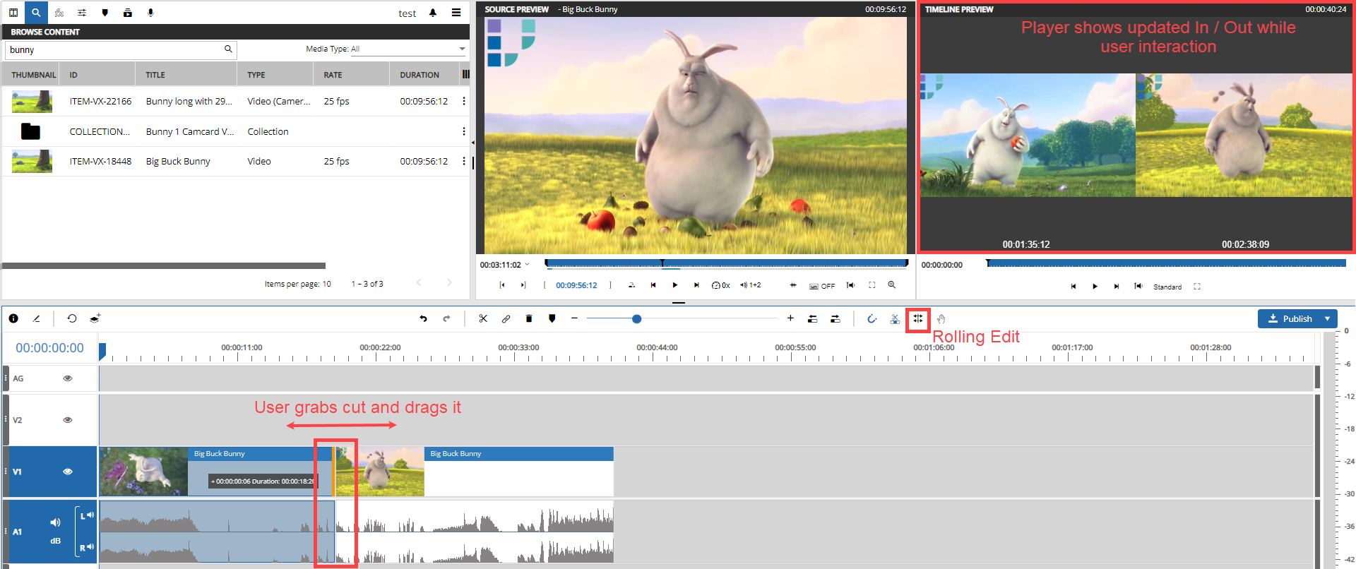Expand the Publish button dropdown arrow
Viewport: 1356px width, 569px height.
pos(1328,319)
